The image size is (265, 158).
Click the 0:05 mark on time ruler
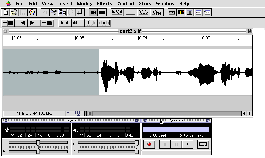point(206,38)
